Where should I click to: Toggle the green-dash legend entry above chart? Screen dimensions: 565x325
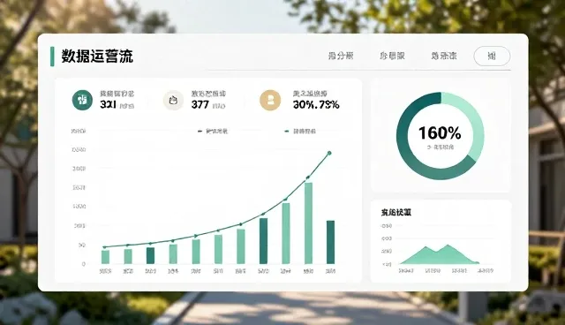pos(300,132)
